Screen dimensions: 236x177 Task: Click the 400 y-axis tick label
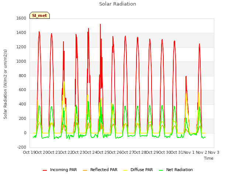pyautogui.click(x=22, y=104)
